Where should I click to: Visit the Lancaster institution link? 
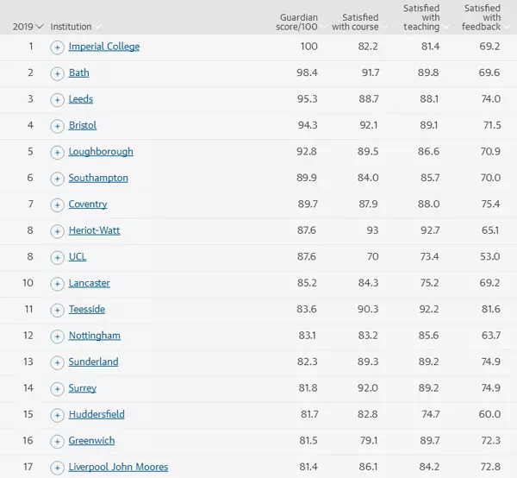pyautogui.click(x=90, y=283)
